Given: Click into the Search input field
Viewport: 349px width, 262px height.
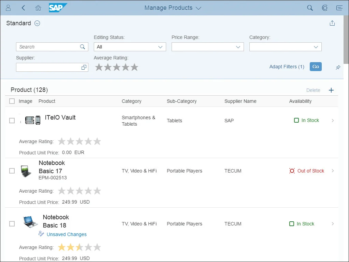Looking at the screenshot, I should [48, 47].
